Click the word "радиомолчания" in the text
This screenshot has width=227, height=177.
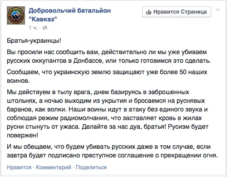[x=84, y=118]
